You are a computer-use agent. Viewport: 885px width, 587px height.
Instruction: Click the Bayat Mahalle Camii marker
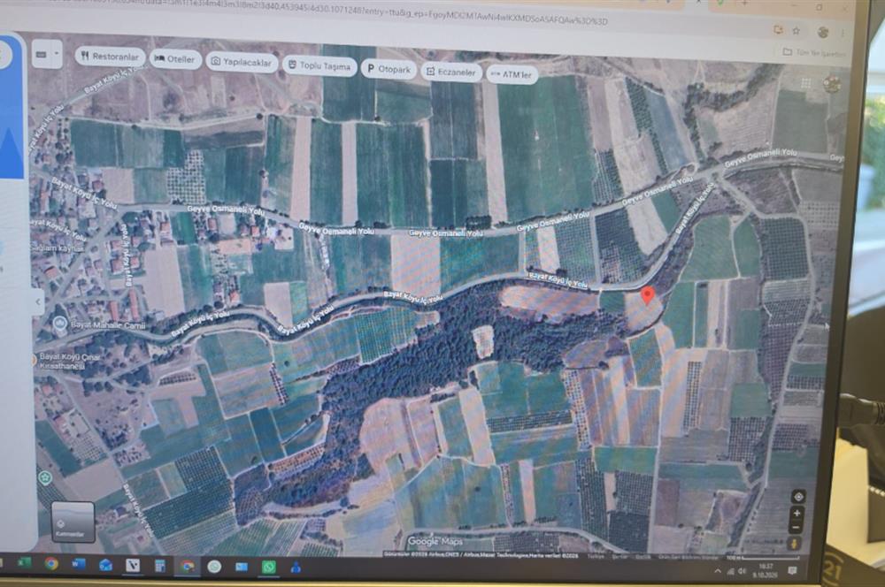[x=60, y=324]
